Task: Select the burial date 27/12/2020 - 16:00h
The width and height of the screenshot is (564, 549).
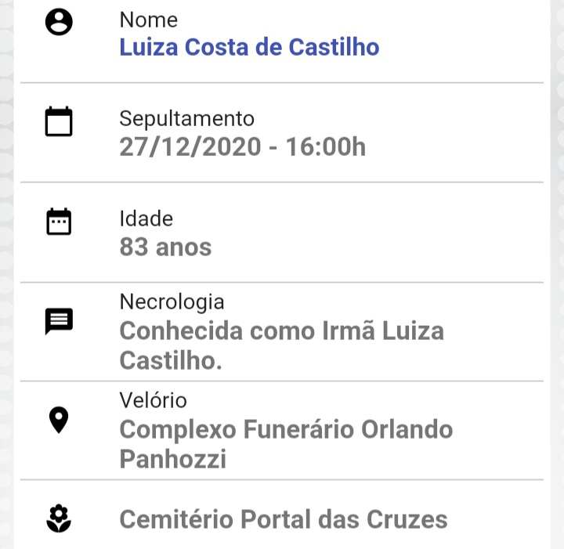Action: pyautogui.click(x=242, y=146)
